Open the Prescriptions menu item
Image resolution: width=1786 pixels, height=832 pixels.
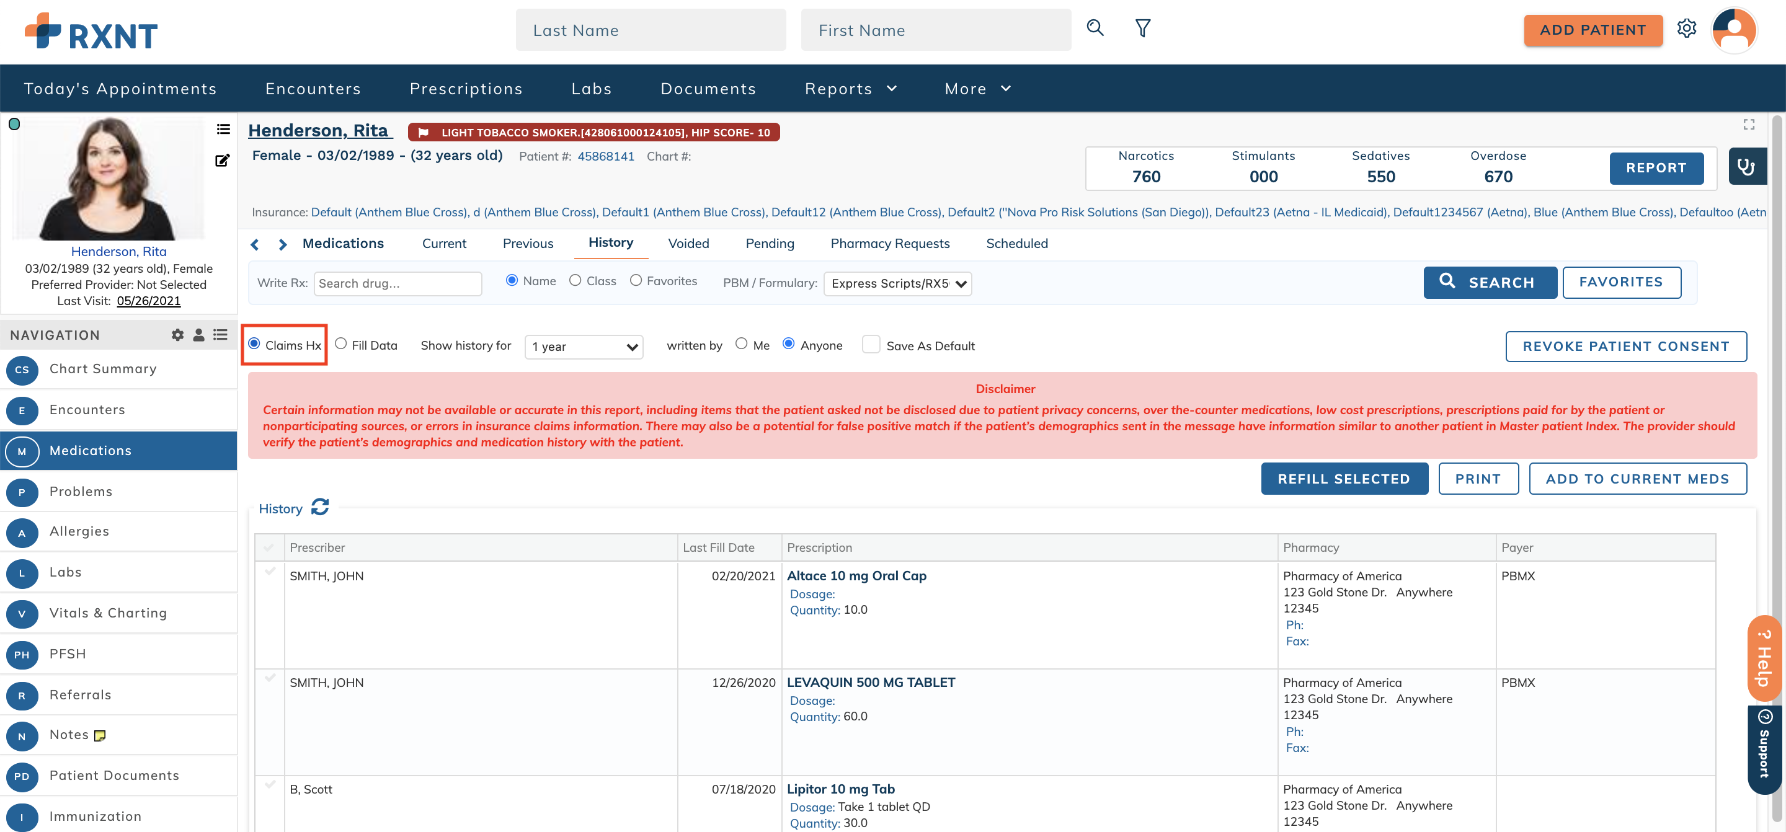[466, 89]
